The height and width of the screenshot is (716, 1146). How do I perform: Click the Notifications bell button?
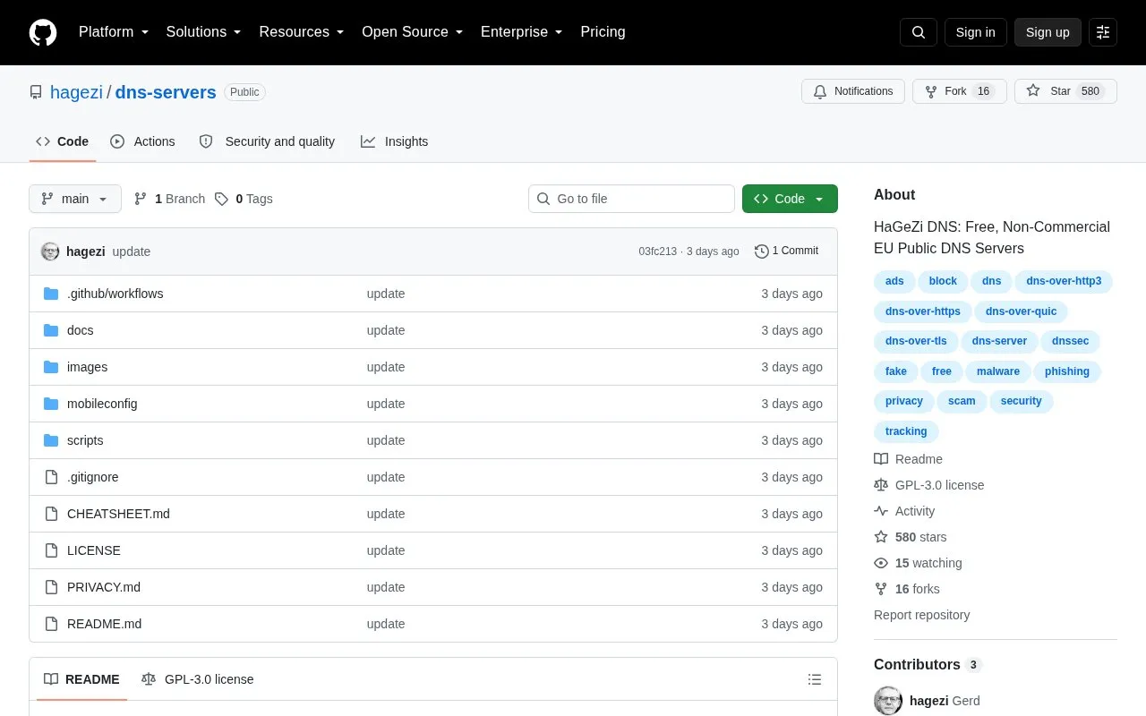point(853,91)
